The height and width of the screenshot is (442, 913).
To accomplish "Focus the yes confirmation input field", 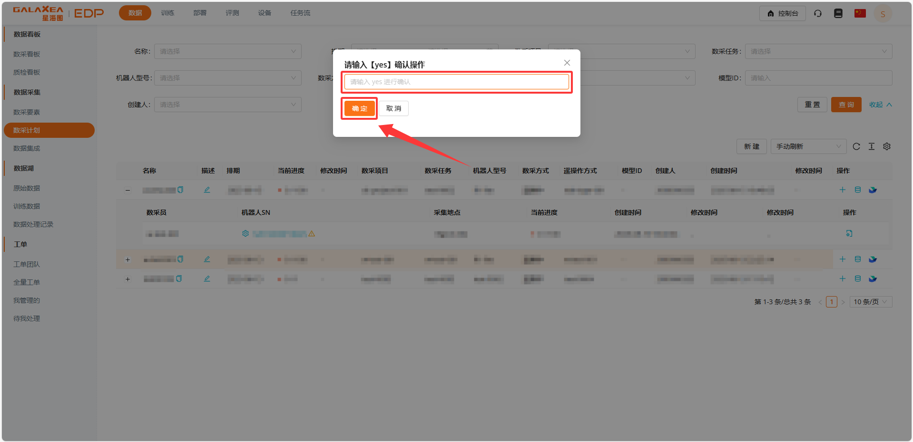I will tap(456, 82).
